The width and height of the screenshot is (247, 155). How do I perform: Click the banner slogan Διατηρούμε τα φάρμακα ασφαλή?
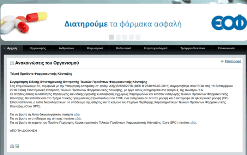click(x=123, y=24)
